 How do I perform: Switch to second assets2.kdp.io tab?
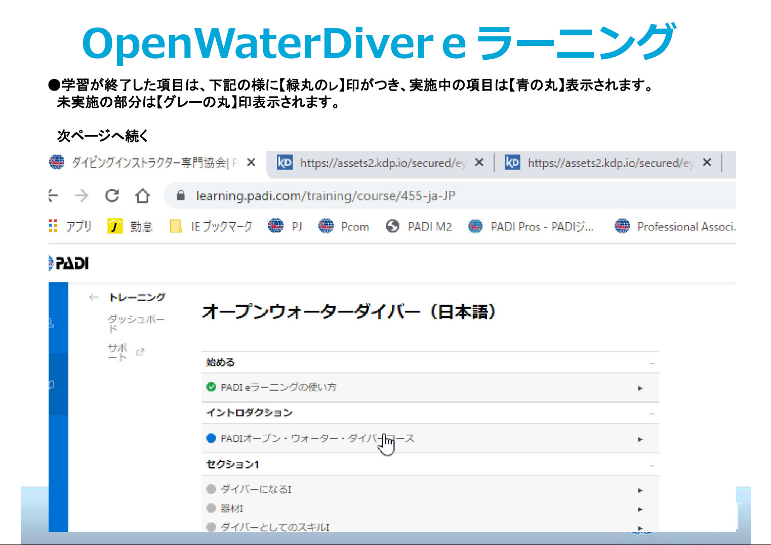(599, 162)
